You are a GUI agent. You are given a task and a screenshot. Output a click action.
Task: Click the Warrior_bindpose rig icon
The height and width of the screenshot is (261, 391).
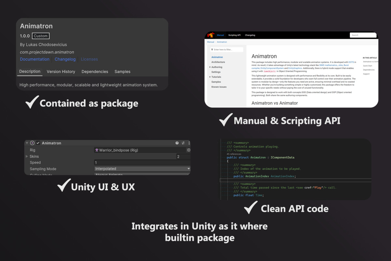coord(97,150)
